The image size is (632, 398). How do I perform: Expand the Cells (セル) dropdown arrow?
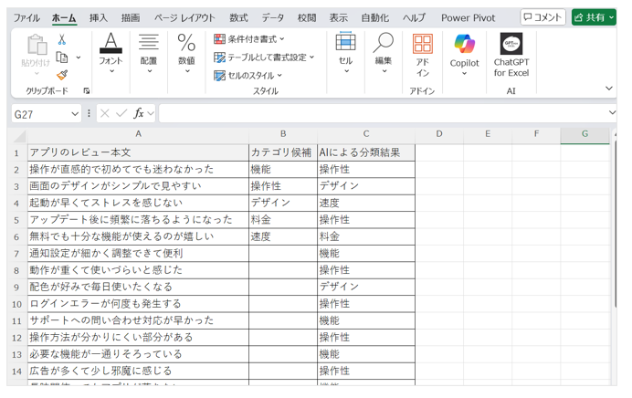point(346,71)
